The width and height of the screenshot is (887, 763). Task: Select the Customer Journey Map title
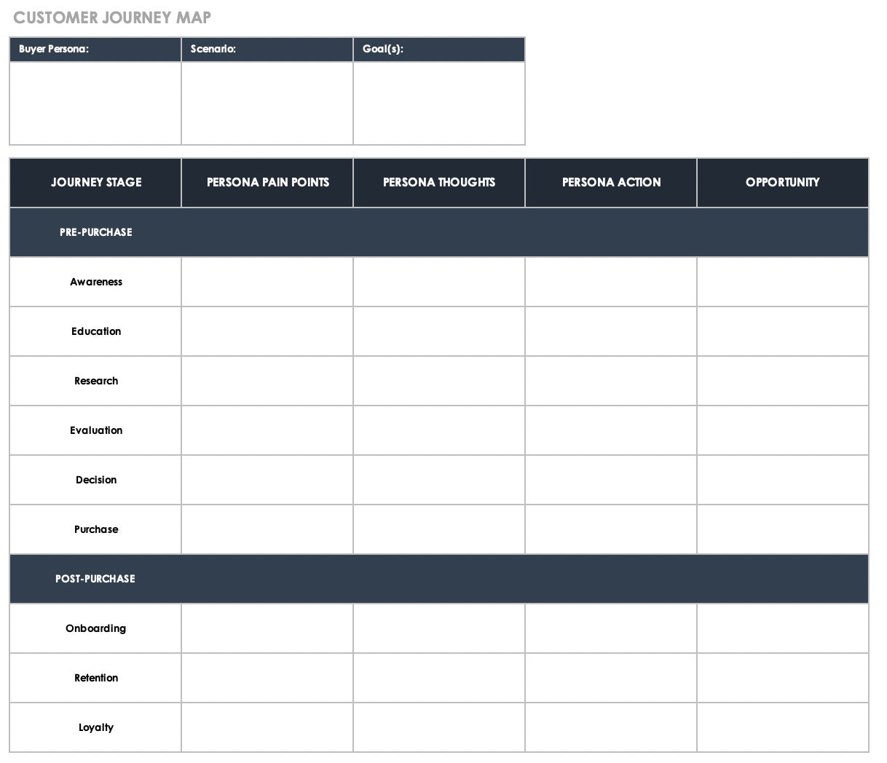pos(112,17)
